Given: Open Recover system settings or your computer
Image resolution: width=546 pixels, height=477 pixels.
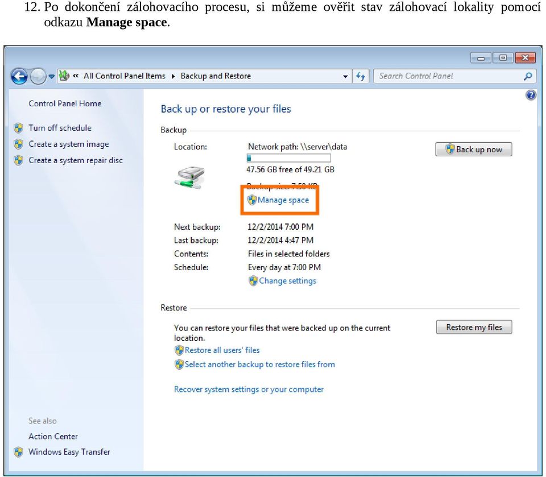Looking at the screenshot, I should (x=249, y=389).
